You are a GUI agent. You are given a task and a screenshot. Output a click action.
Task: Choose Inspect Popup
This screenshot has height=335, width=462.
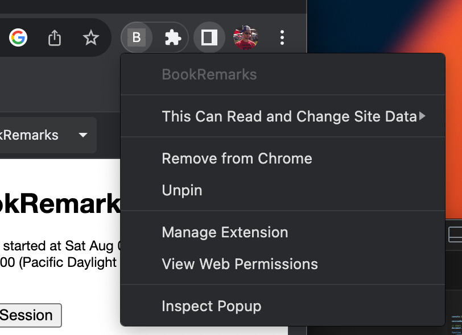pos(283,306)
